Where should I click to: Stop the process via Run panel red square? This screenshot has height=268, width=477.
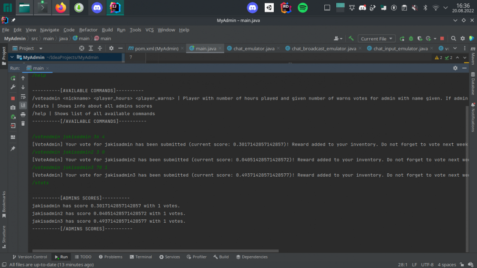[x=13, y=99]
